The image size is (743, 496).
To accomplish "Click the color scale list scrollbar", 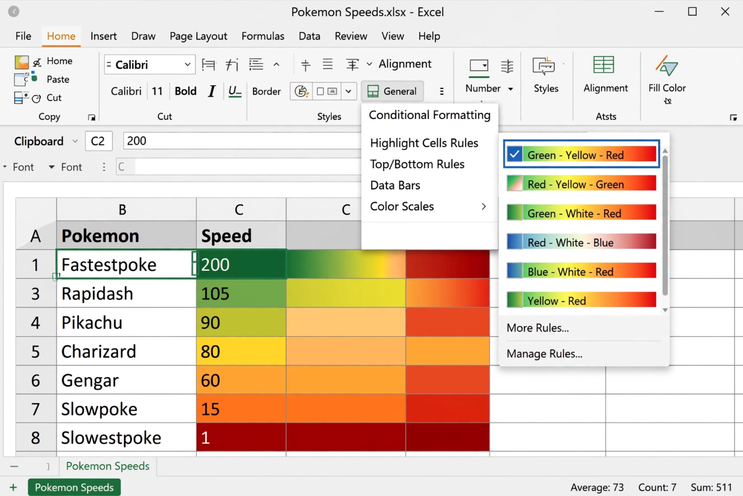I will 665,225.
